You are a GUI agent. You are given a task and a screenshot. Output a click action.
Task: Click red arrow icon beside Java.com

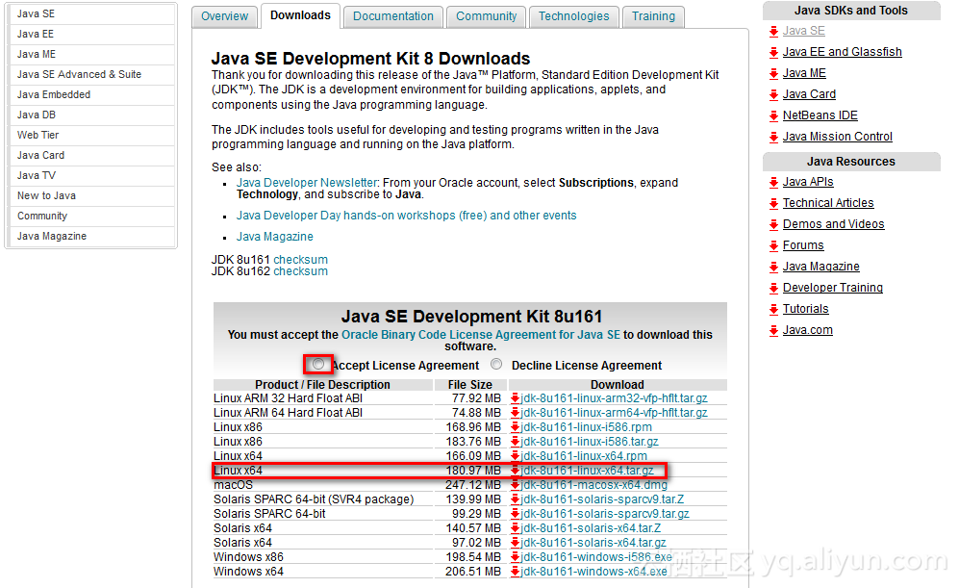point(773,330)
